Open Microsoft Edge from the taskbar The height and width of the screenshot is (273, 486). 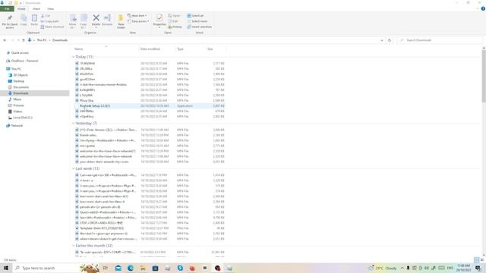pos(131,268)
